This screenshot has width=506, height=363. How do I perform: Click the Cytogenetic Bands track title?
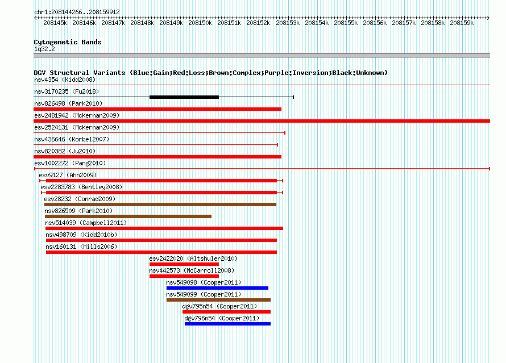point(68,42)
